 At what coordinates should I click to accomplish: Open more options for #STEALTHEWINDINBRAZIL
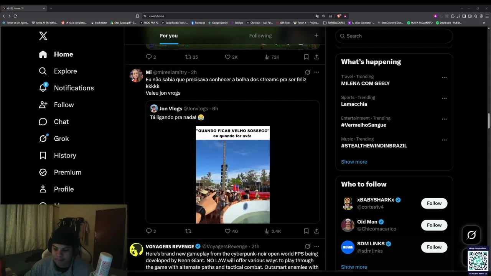[444, 140]
